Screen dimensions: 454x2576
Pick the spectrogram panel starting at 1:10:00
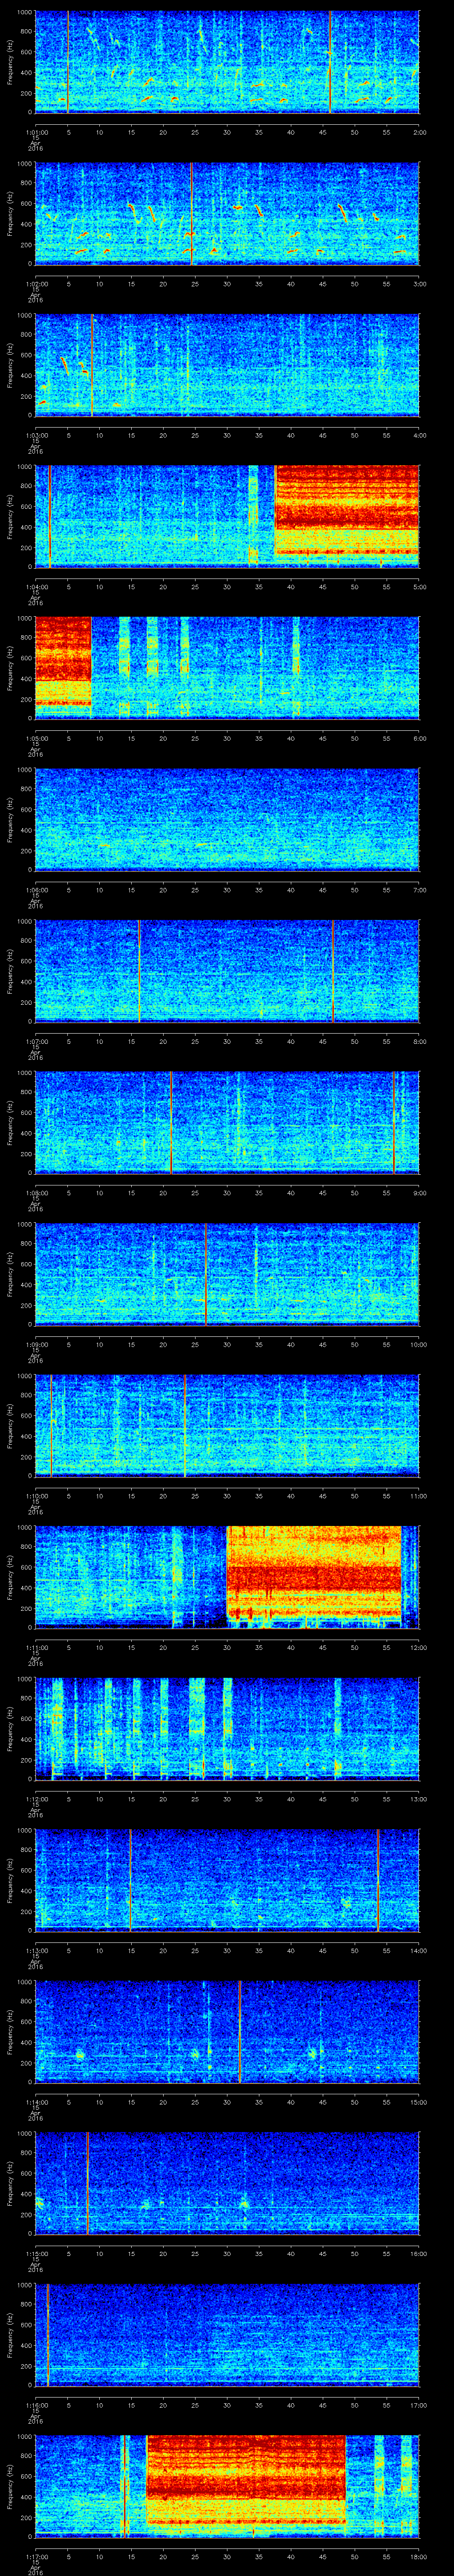pyautogui.click(x=227, y=1425)
